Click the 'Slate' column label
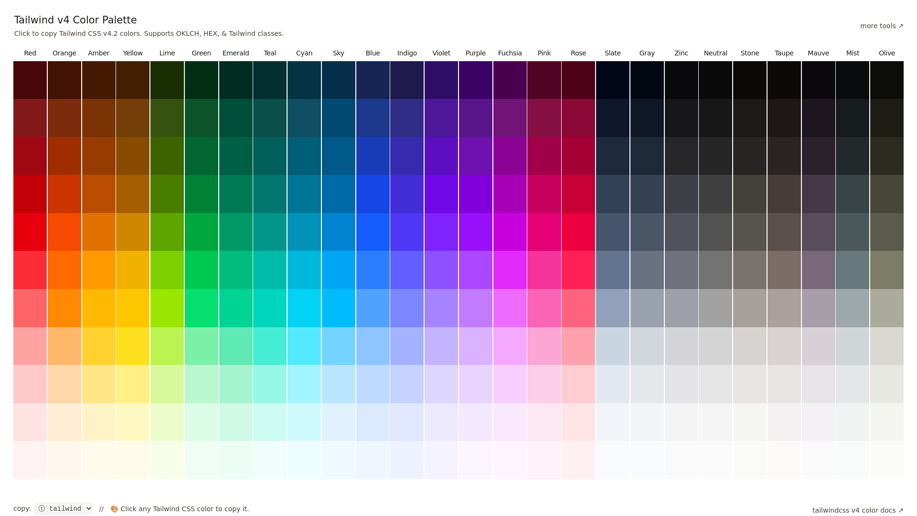 coord(613,53)
